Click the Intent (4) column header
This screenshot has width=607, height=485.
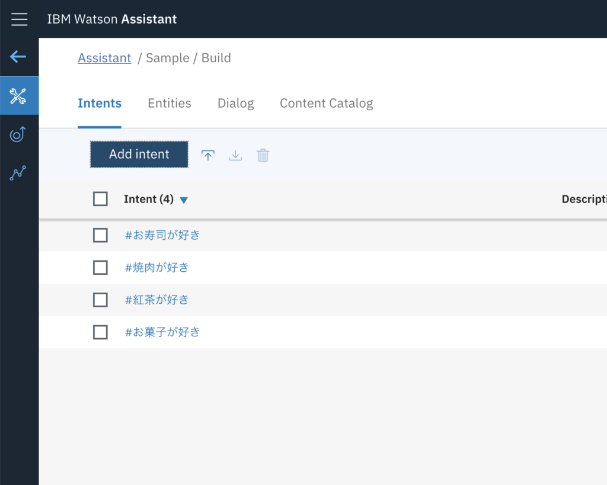point(149,199)
